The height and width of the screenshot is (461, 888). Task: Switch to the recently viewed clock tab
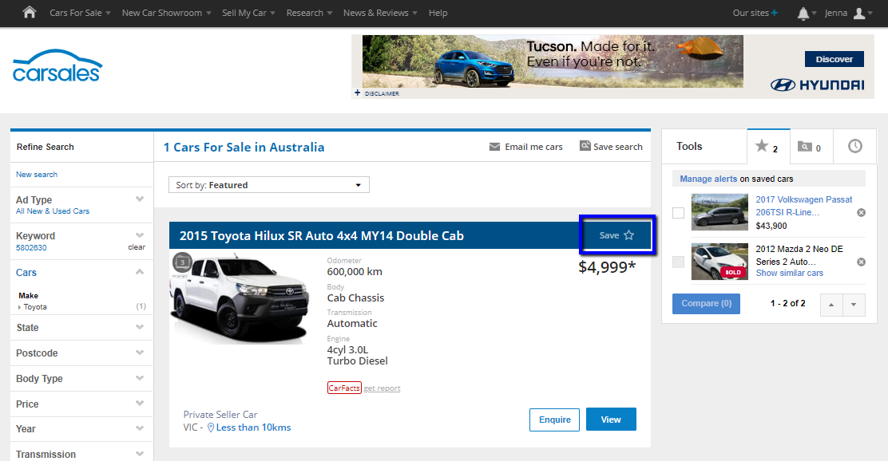854,147
